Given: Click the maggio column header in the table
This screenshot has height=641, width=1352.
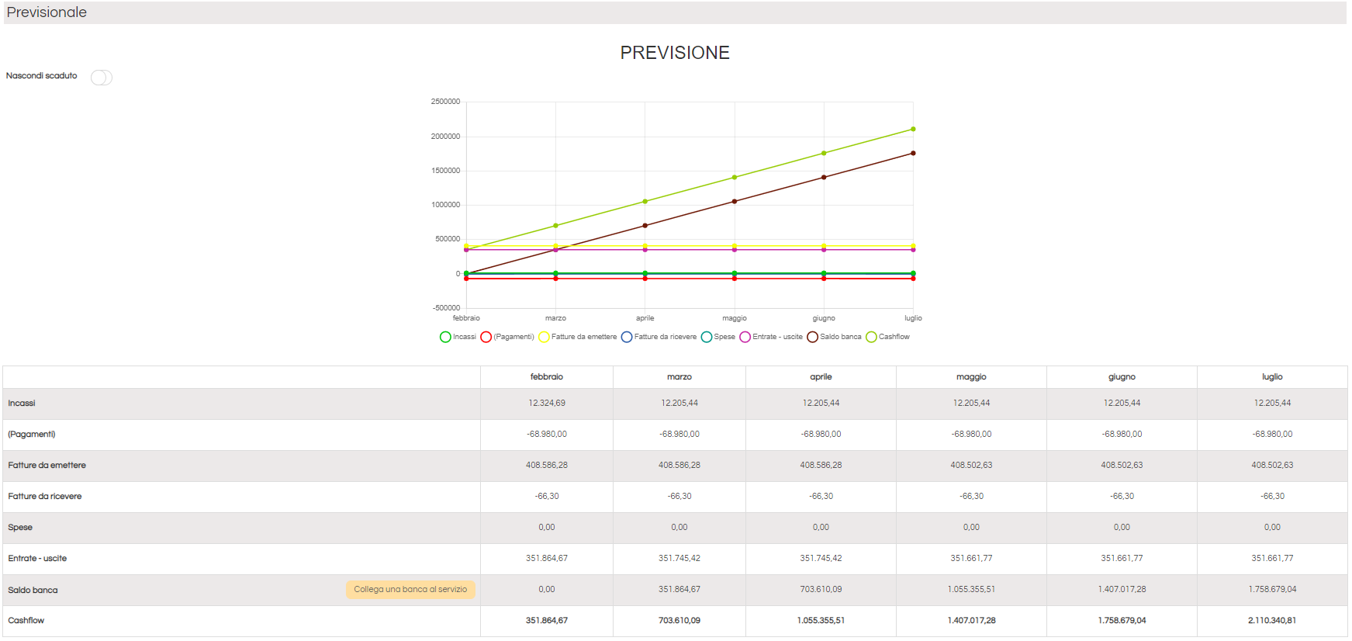Looking at the screenshot, I should tap(971, 377).
